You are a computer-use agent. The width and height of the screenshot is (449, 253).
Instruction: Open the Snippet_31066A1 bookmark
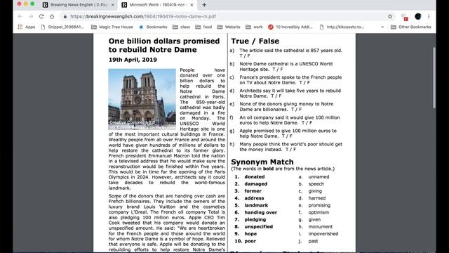pos(62,27)
